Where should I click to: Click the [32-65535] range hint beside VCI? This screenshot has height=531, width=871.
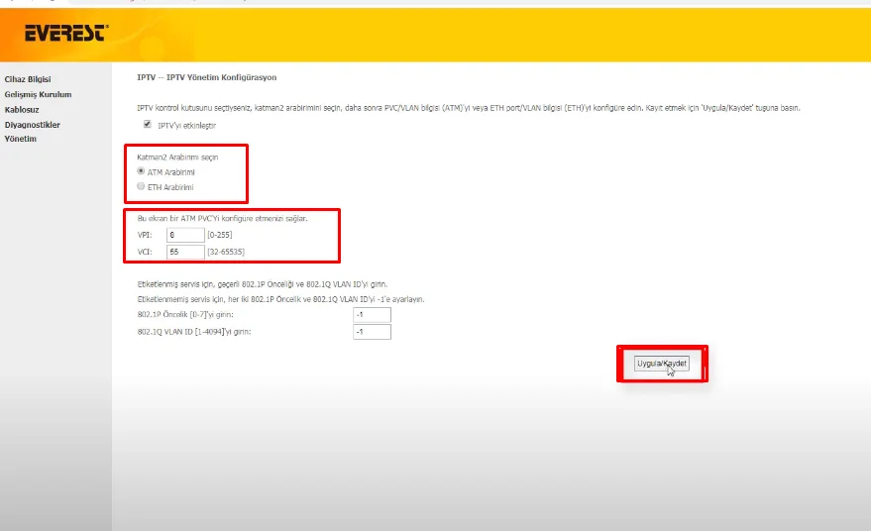tap(227, 253)
